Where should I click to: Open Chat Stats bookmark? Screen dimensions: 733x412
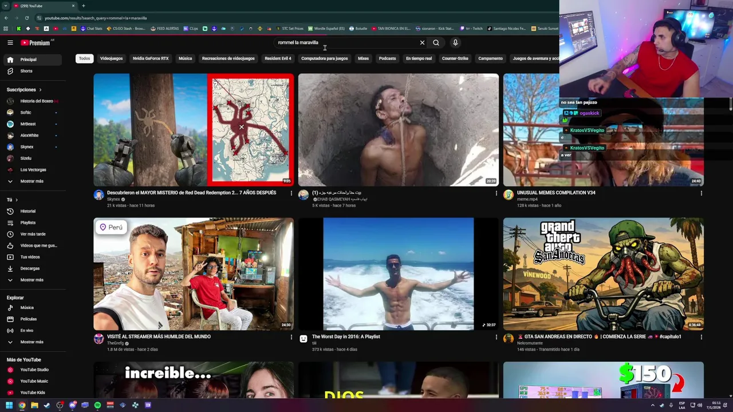(91, 29)
